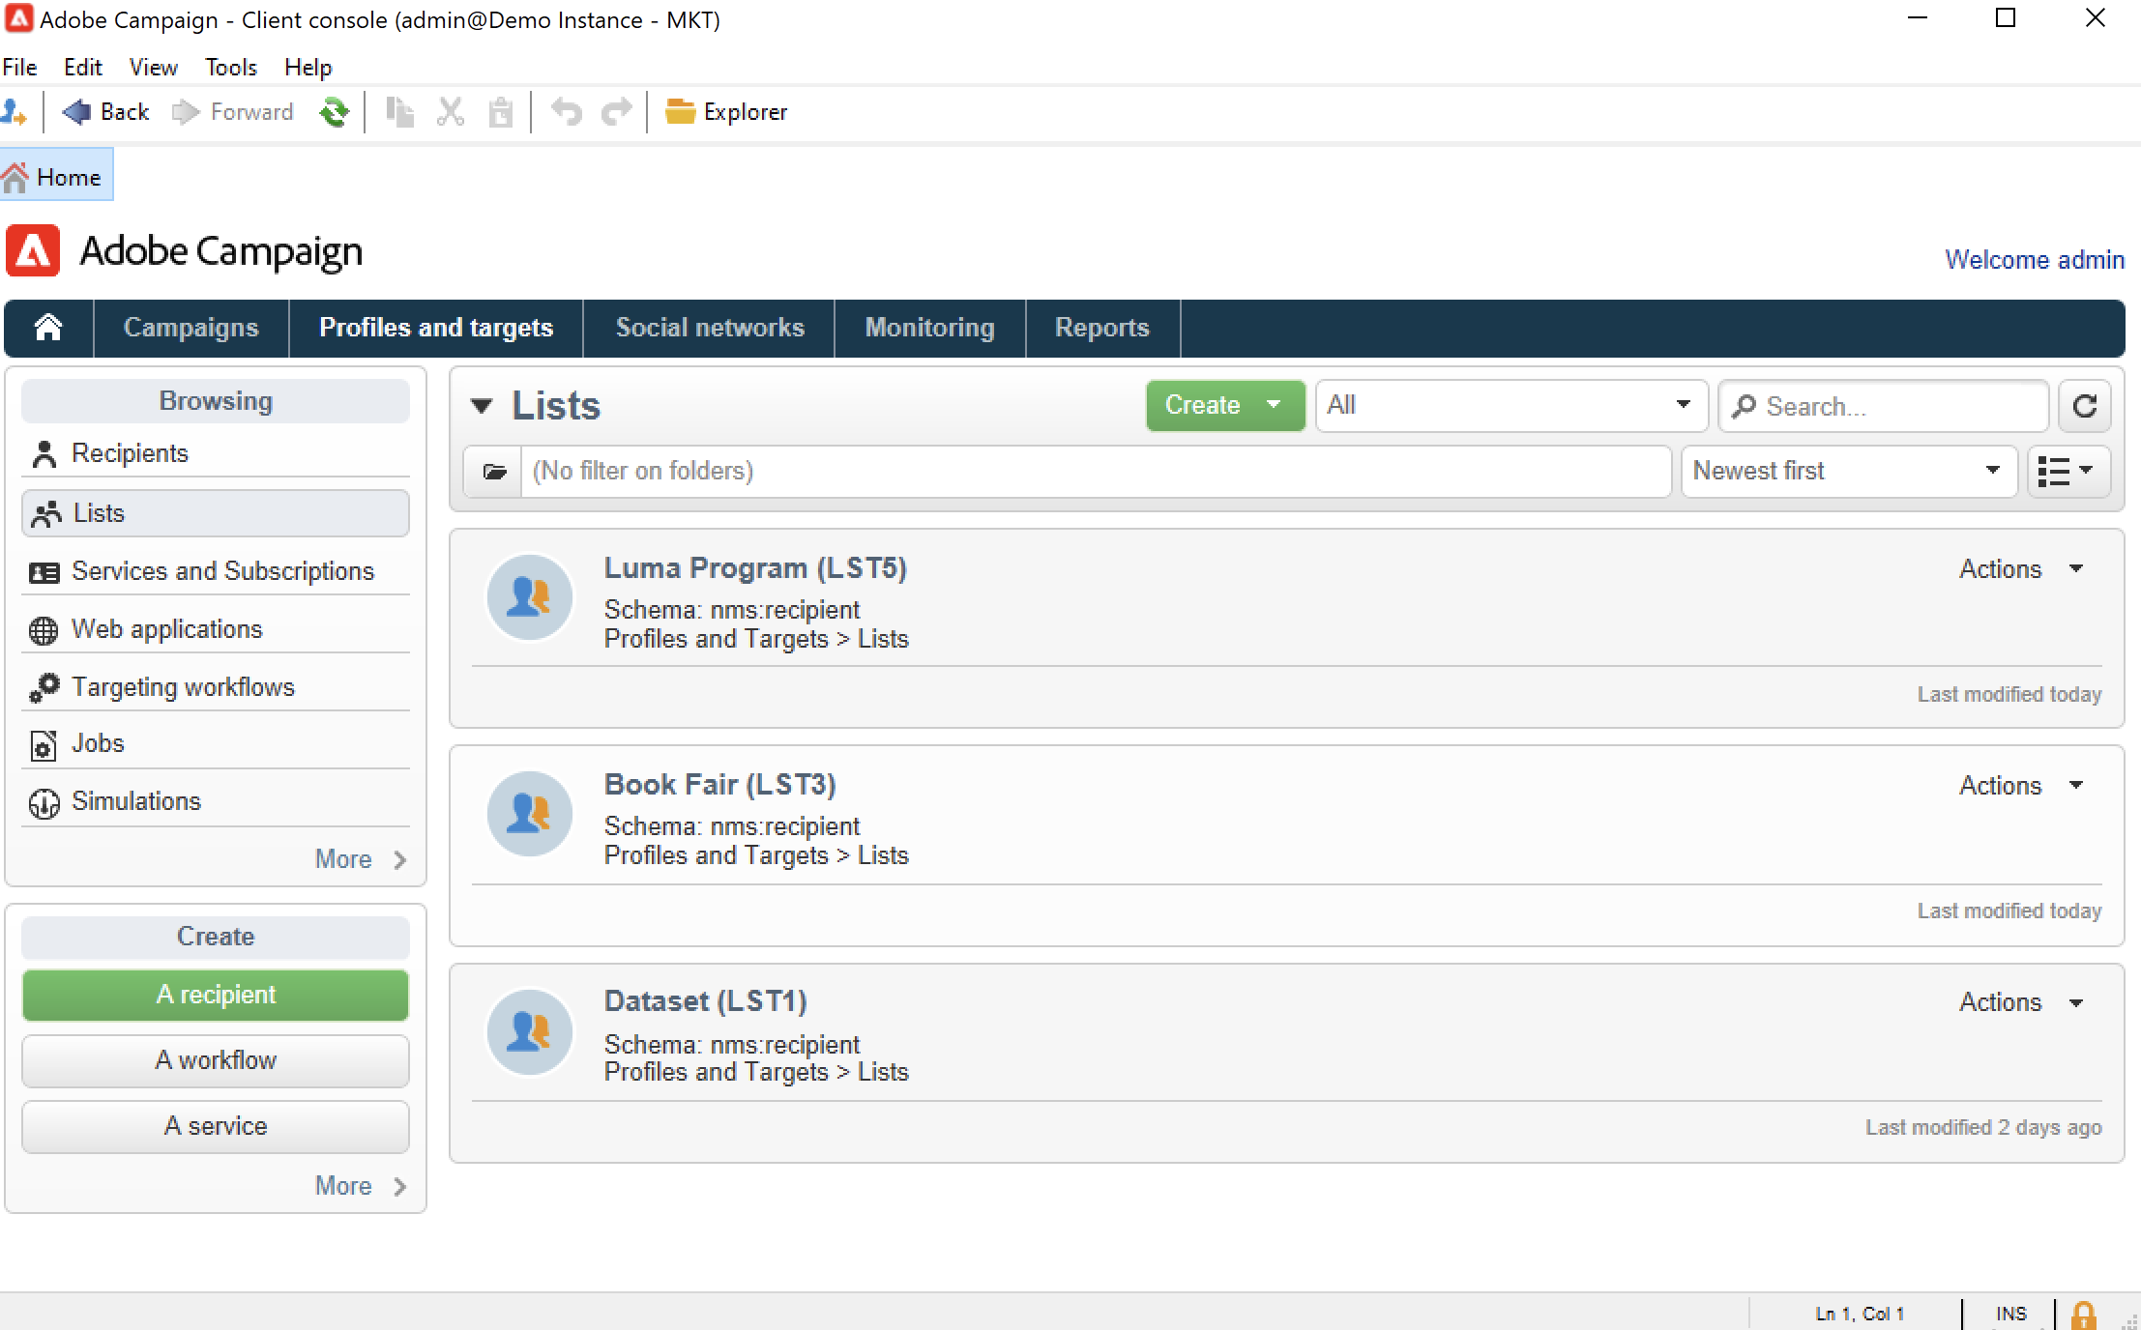Switch to the Campaigns tab
The height and width of the screenshot is (1330, 2141).
(x=191, y=328)
